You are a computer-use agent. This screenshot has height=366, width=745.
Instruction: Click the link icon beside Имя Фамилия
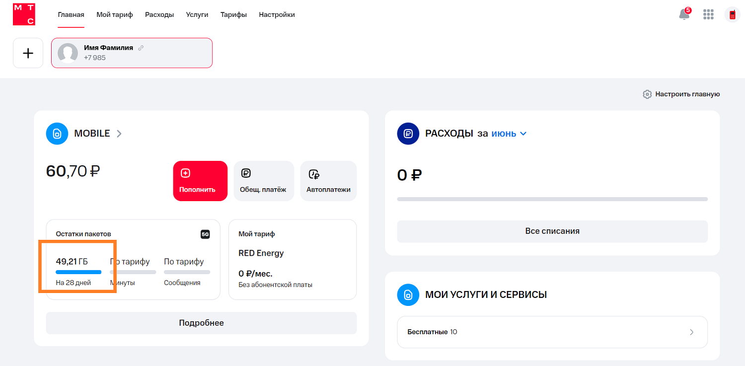(x=141, y=48)
